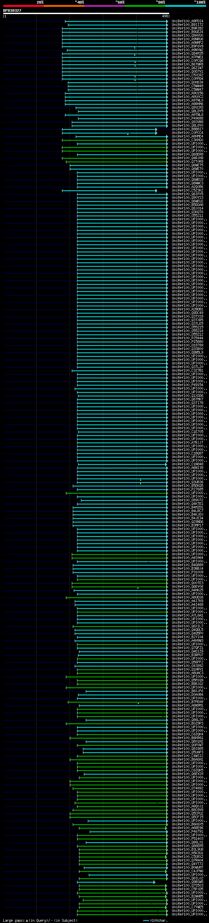Image resolution: width=209 pixels, height=923 pixels.
Task: Select the UniRef100_Q9AVU0 label
Action: click(x=187, y=35)
